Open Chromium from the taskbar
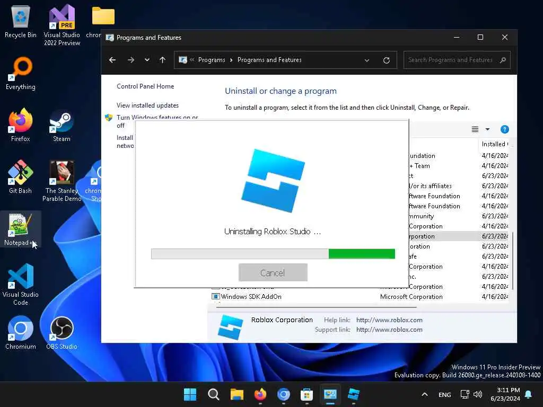 pos(284,394)
